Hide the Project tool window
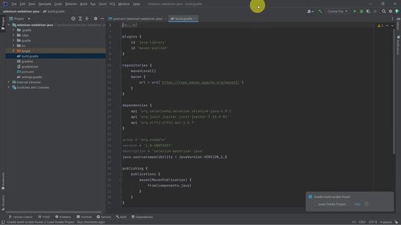401x225 pixels. 102,19
